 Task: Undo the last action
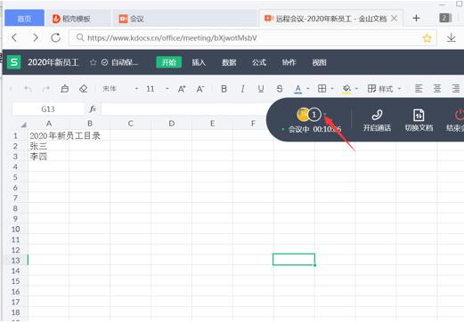click(28, 89)
